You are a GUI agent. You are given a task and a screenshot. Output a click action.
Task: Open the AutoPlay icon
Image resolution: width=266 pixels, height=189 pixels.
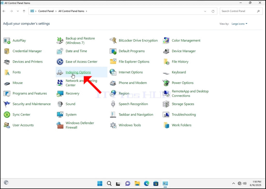7,40
